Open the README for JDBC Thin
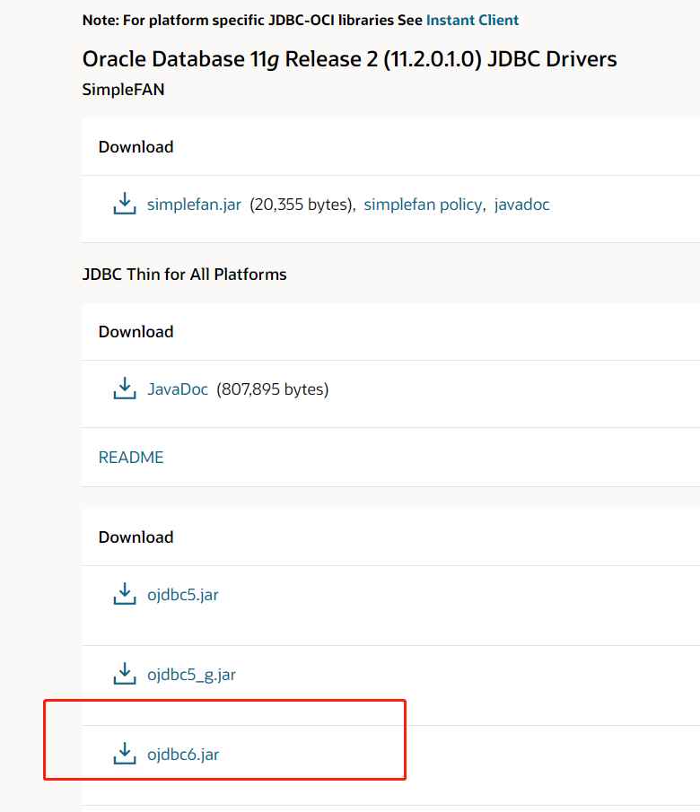Screen dimensions: 700x812 (130, 458)
